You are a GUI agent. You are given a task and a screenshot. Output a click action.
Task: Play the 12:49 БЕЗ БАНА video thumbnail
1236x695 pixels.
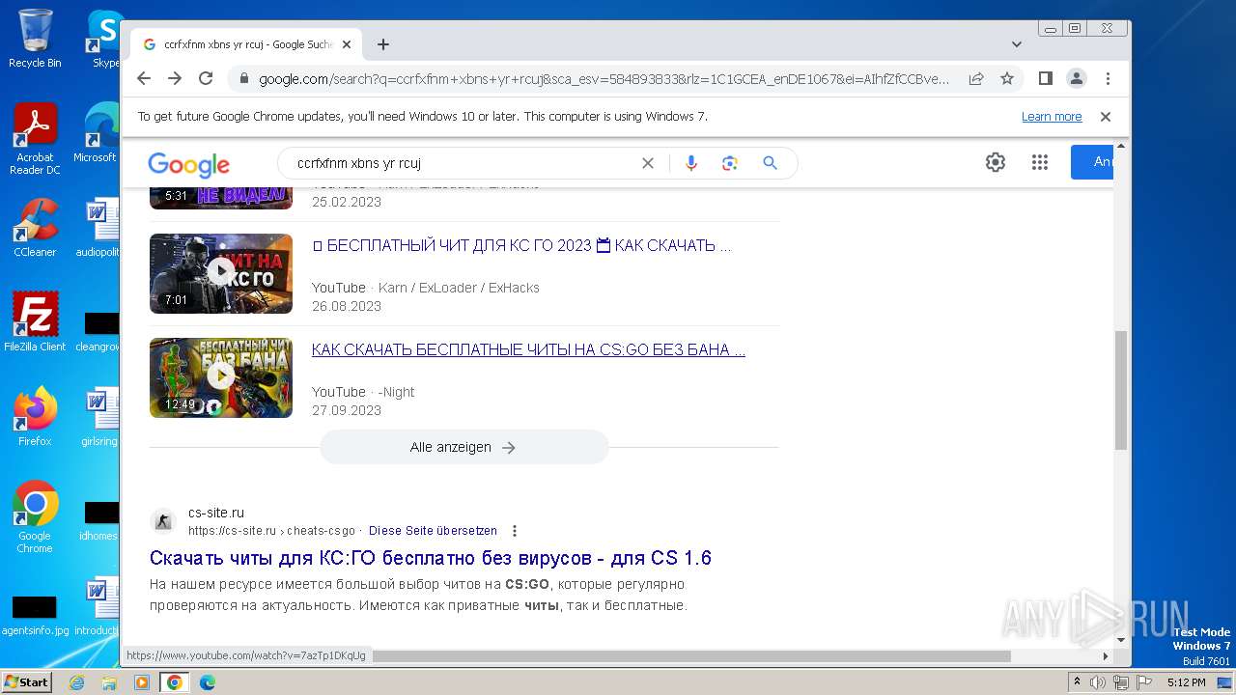(221, 377)
